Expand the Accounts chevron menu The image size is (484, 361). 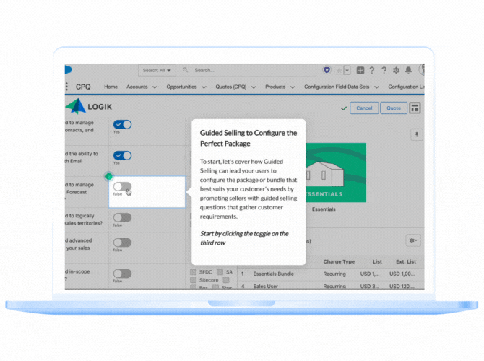[x=155, y=87]
